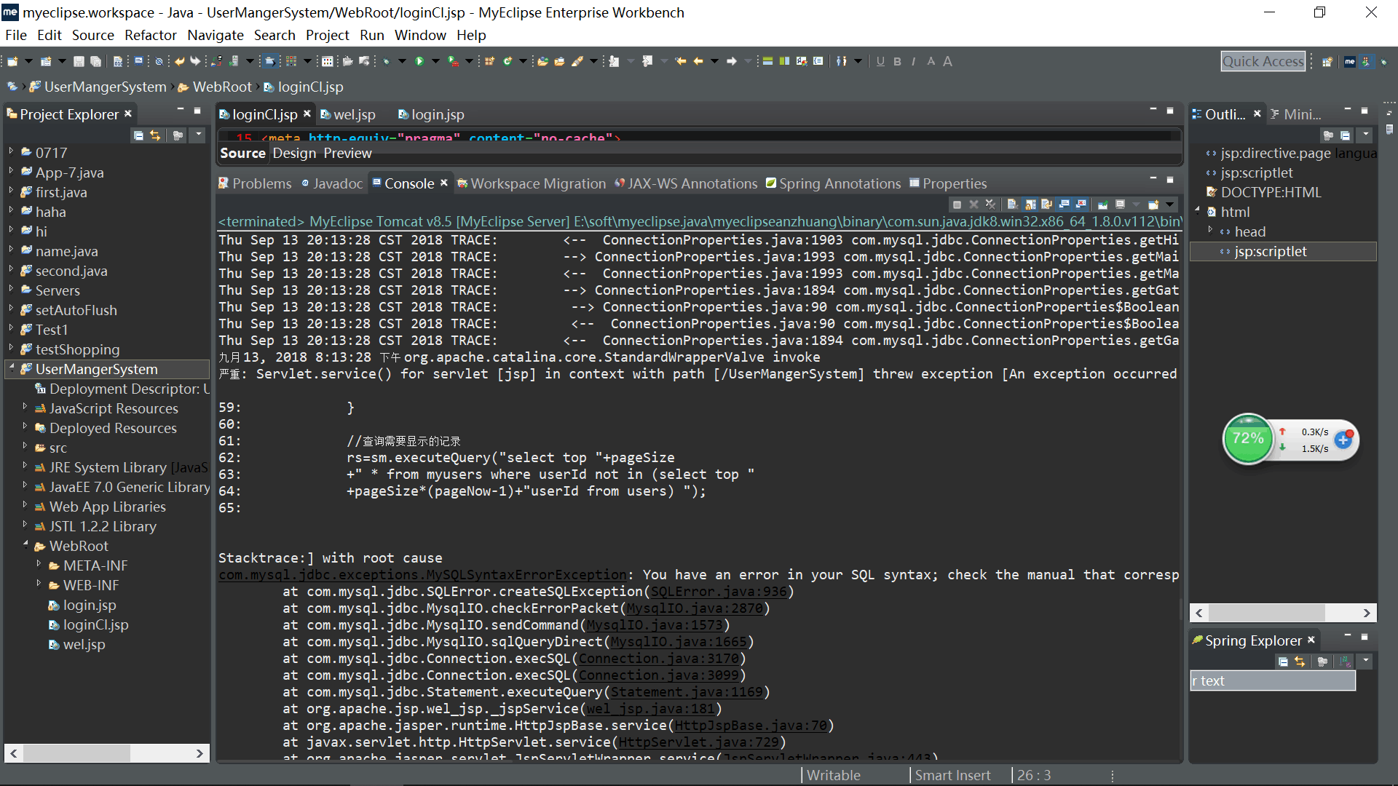1398x786 pixels.
Task: Click the Debug bug icon in toolbar
Action: point(386,62)
